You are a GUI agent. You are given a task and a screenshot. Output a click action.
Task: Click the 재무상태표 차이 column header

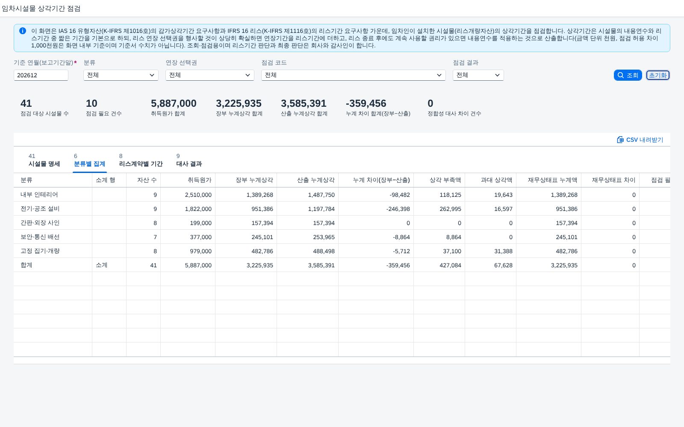tap(610, 180)
